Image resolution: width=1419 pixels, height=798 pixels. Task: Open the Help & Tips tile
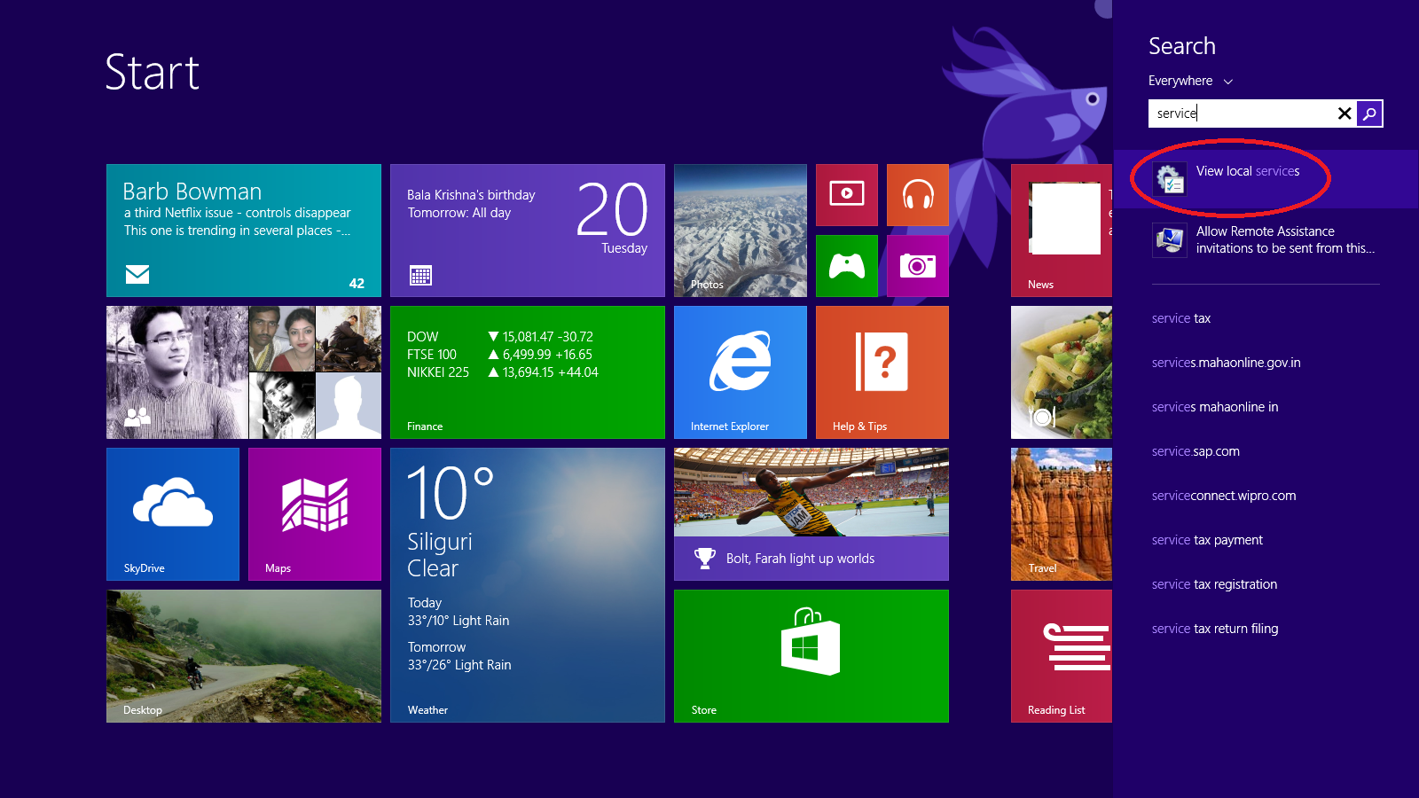pyautogui.click(x=882, y=372)
